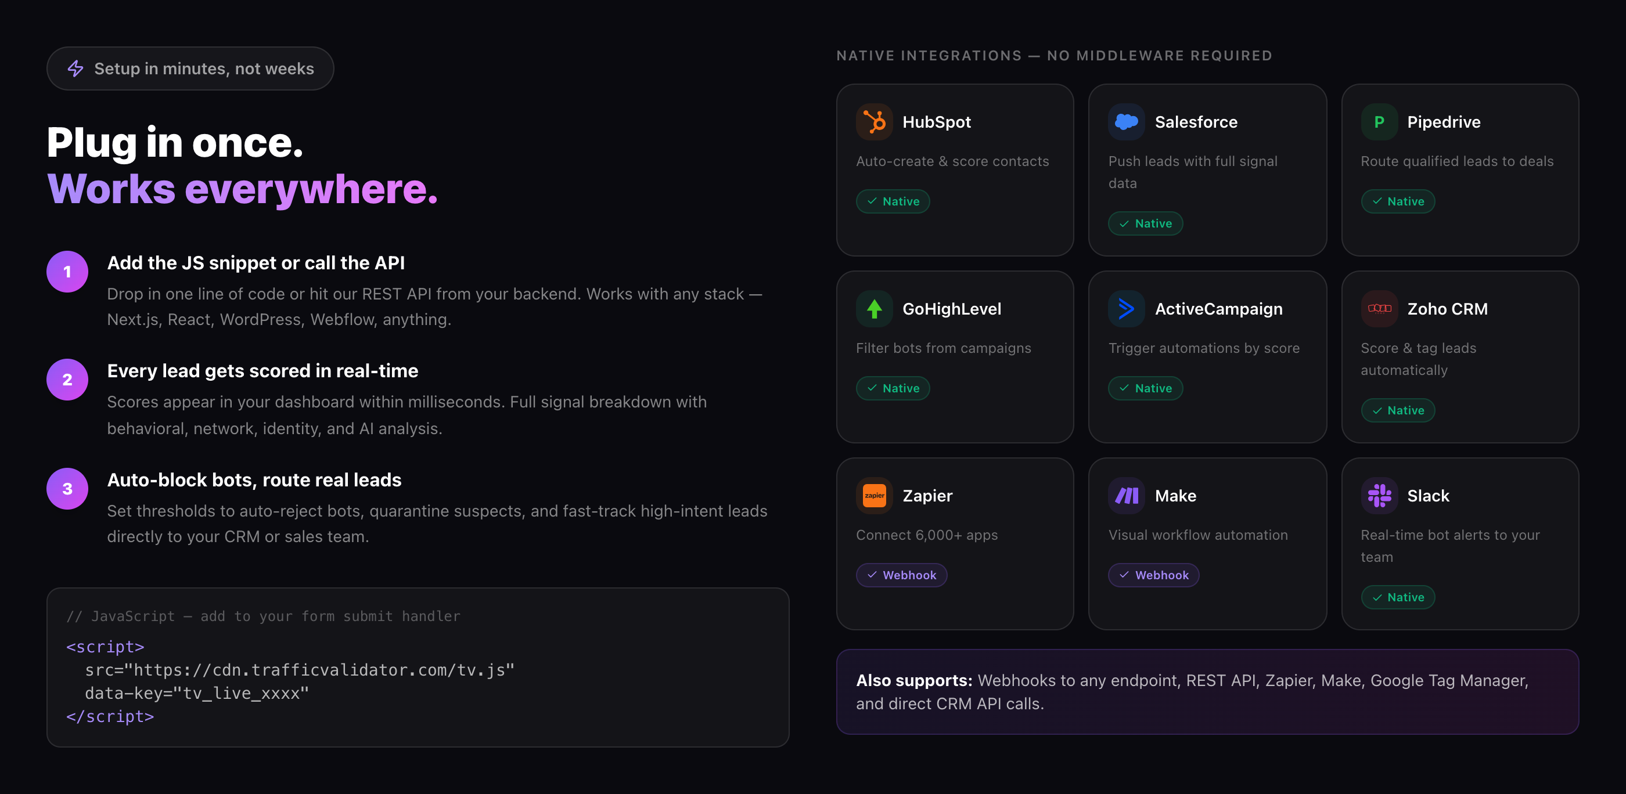The image size is (1626, 794).
Task: Click the ActiveCampaign chevron icon
Action: tap(1126, 309)
